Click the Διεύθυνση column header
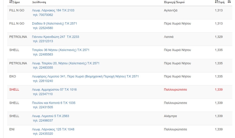235x138 pixels. [x=39, y=2]
